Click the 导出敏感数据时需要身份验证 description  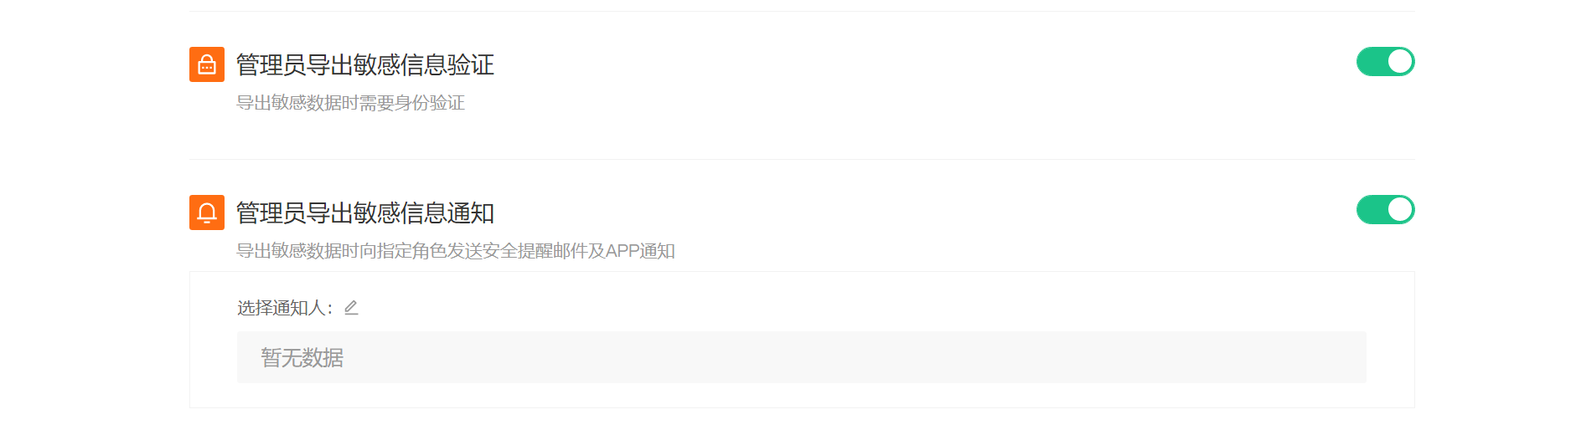tap(350, 103)
